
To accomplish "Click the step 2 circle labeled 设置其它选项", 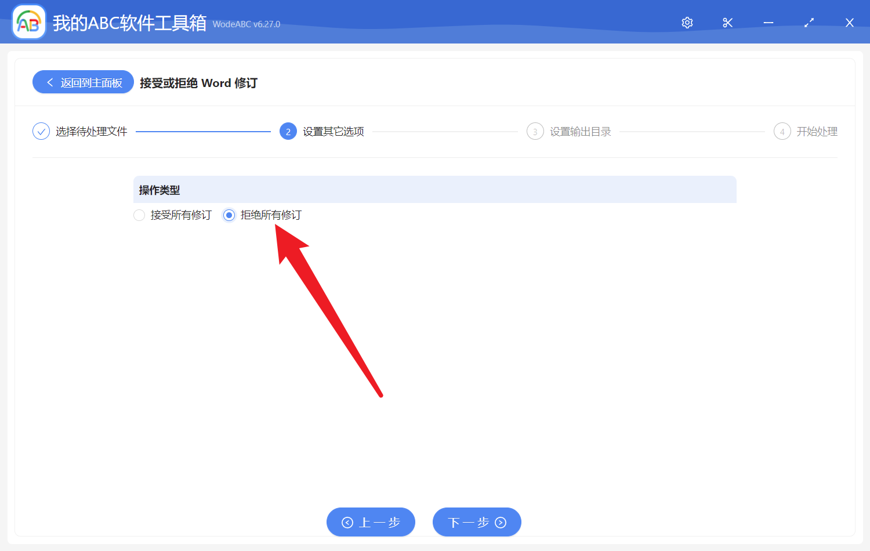I will tap(288, 131).
